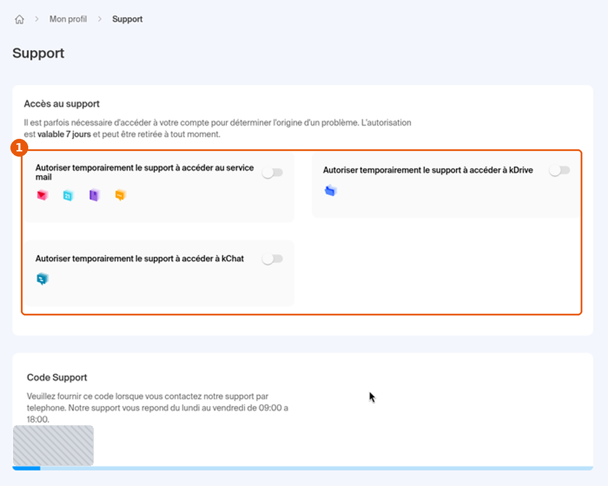Click the orange chat bubble icon
This screenshot has height=486, width=608.
(x=120, y=195)
